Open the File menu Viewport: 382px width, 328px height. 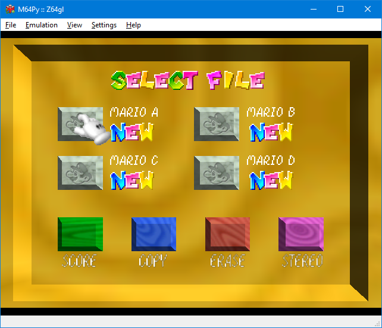point(11,25)
